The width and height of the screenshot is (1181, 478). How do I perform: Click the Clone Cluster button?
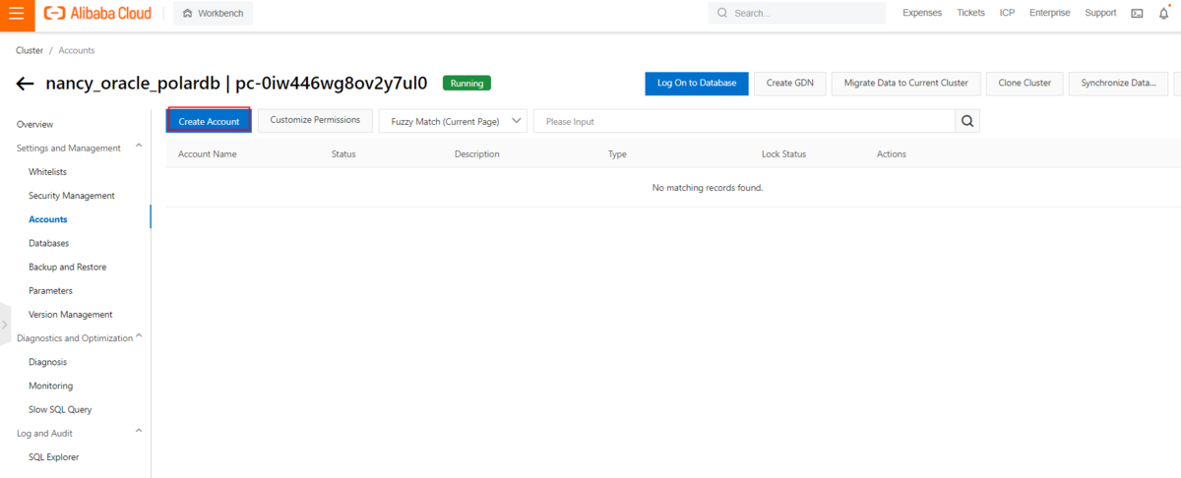coord(1025,84)
